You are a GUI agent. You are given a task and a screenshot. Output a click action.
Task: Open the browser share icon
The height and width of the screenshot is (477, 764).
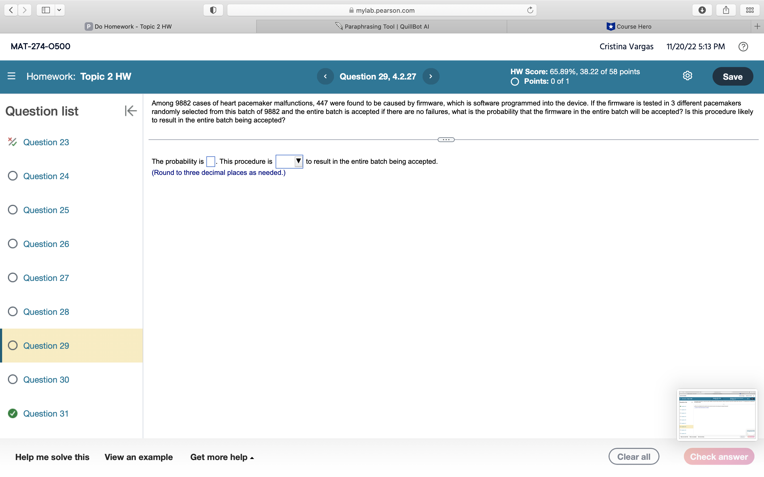pos(726,10)
